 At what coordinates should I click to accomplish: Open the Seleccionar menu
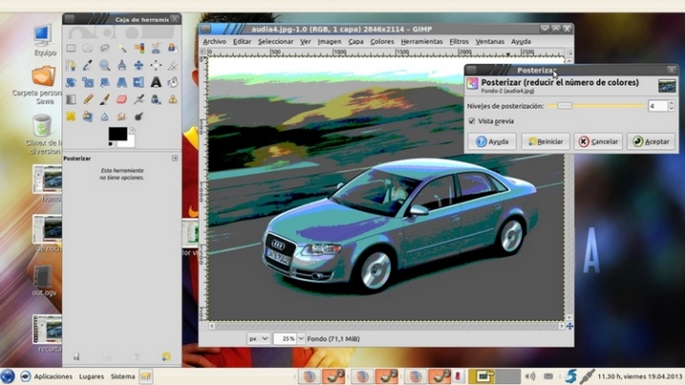275,42
